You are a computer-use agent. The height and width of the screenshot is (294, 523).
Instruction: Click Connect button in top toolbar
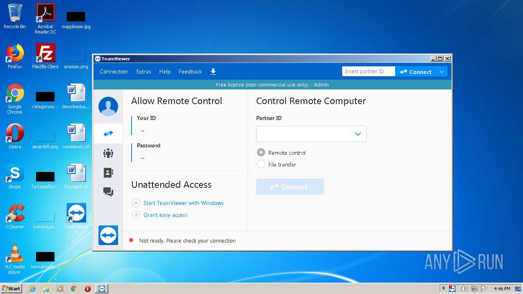(416, 71)
